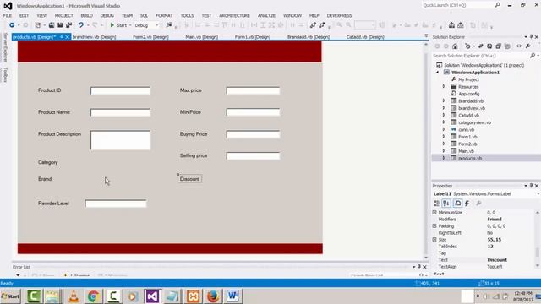Switch to Form2.vb [Design] tab
The image size is (541, 304).
tap(150, 37)
